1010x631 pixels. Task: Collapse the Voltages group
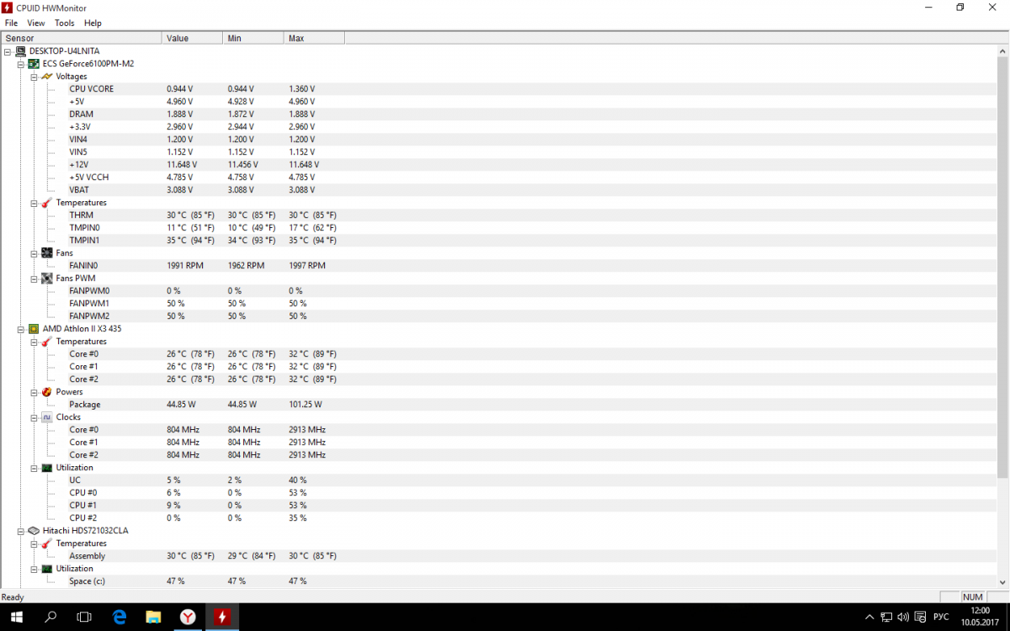coord(35,77)
